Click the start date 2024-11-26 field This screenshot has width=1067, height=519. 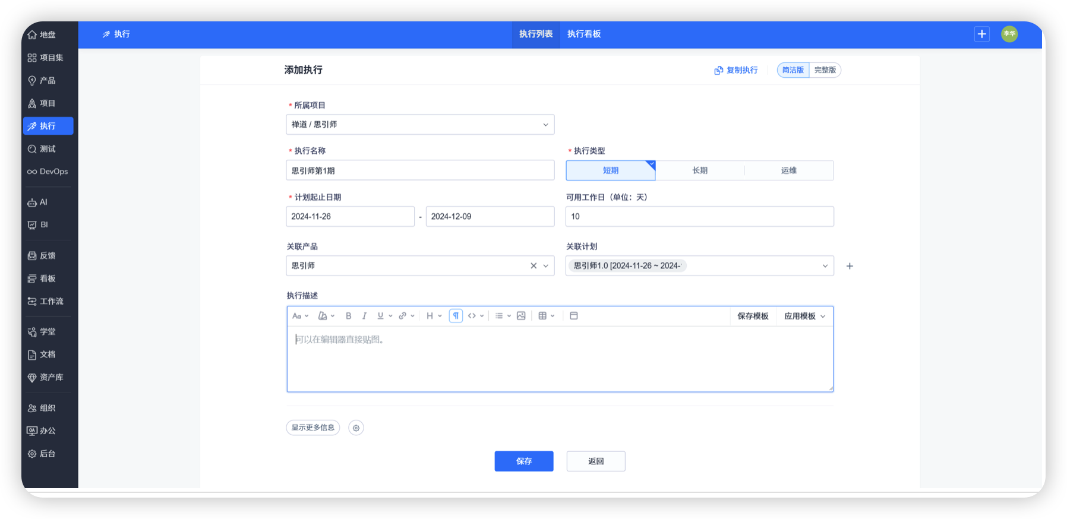coord(350,217)
